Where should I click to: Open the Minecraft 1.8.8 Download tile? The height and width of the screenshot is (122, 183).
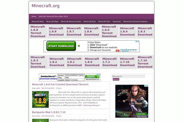coord(56,31)
